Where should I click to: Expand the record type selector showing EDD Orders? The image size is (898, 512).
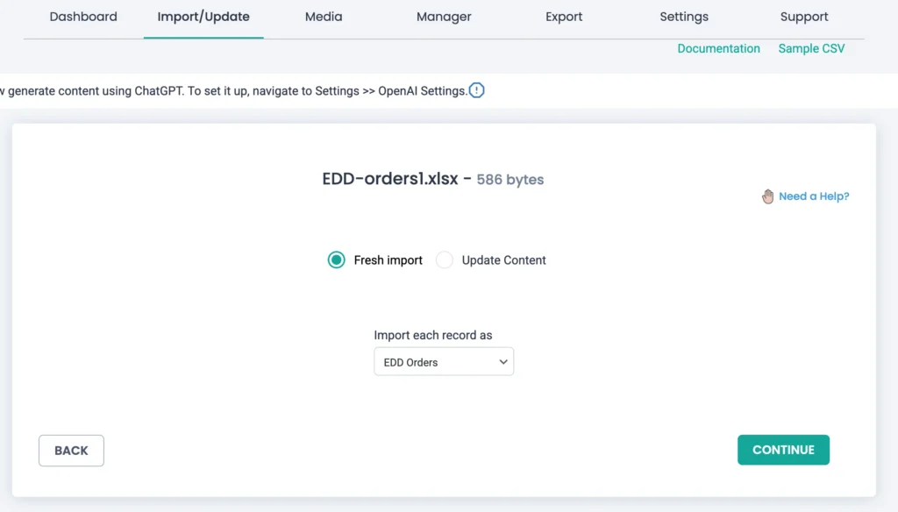[x=444, y=361]
